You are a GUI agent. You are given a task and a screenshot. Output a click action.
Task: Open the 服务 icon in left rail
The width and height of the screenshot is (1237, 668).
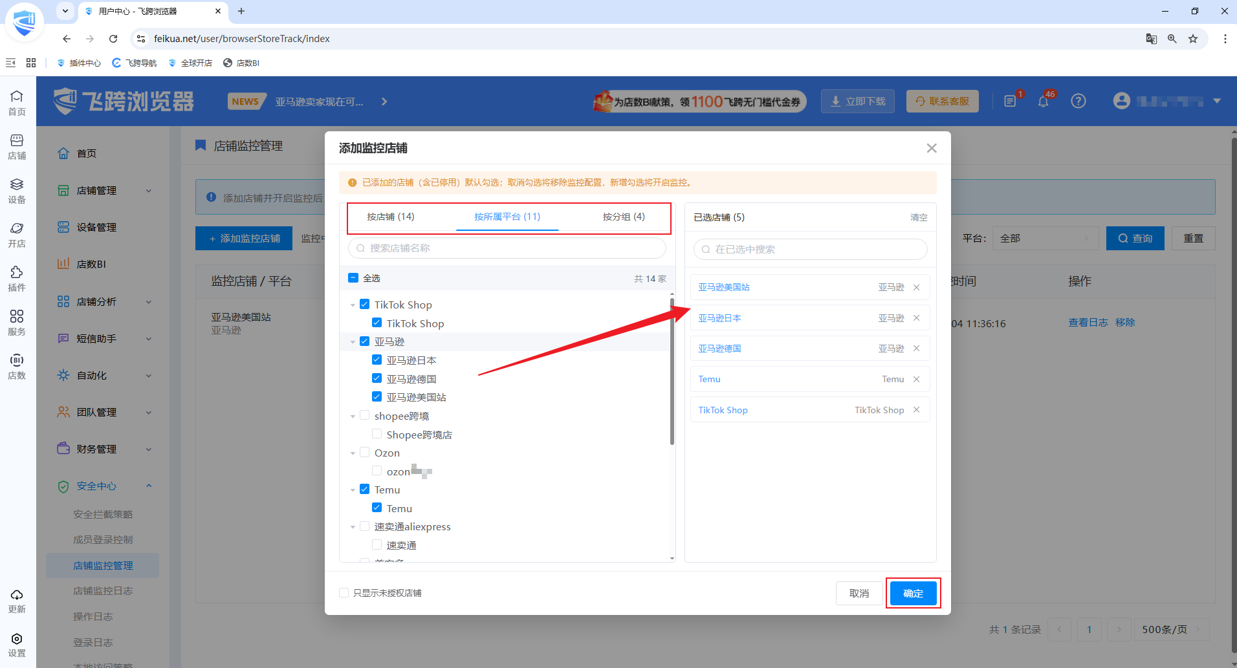17,323
